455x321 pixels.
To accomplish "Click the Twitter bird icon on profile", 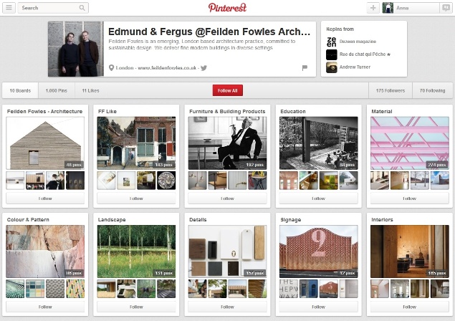I will click(x=204, y=68).
